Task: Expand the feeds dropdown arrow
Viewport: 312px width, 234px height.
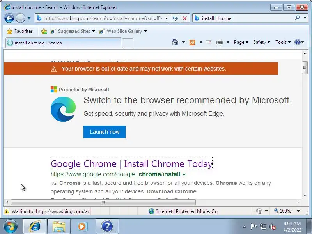Action: click(201, 42)
